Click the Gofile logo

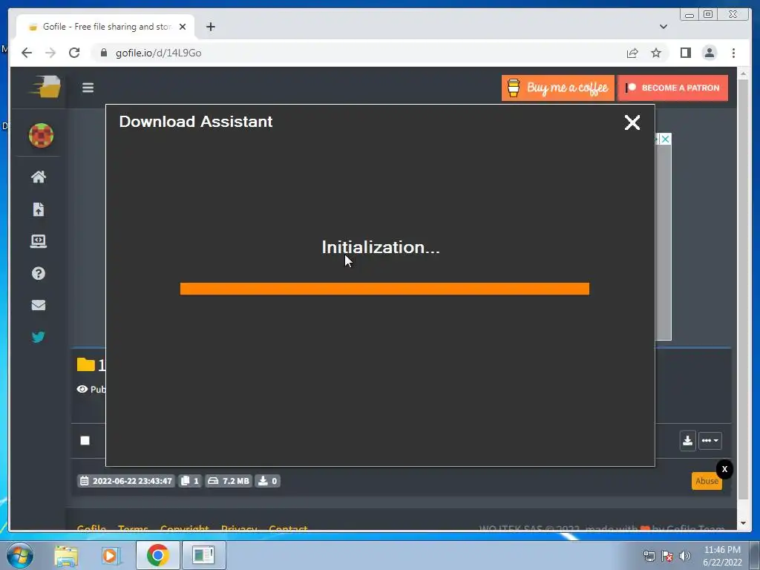(45, 87)
